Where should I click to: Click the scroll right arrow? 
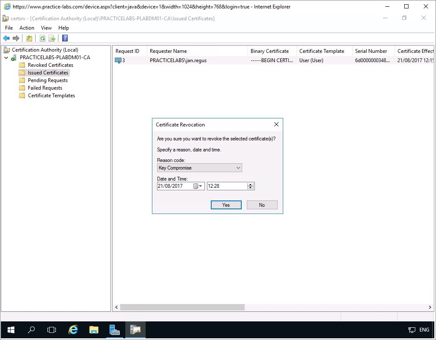pos(430,307)
